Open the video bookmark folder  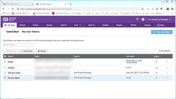[x=115, y=13]
